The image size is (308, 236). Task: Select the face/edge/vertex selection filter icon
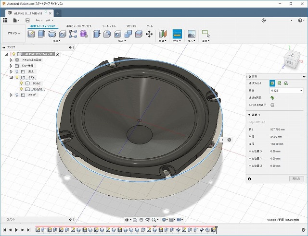(272, 83)
